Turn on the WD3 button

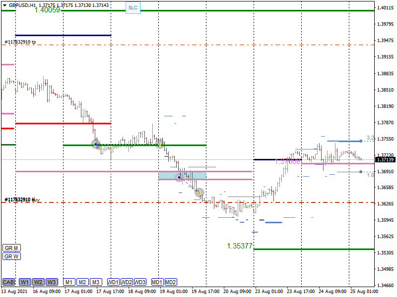click(140, 282)
